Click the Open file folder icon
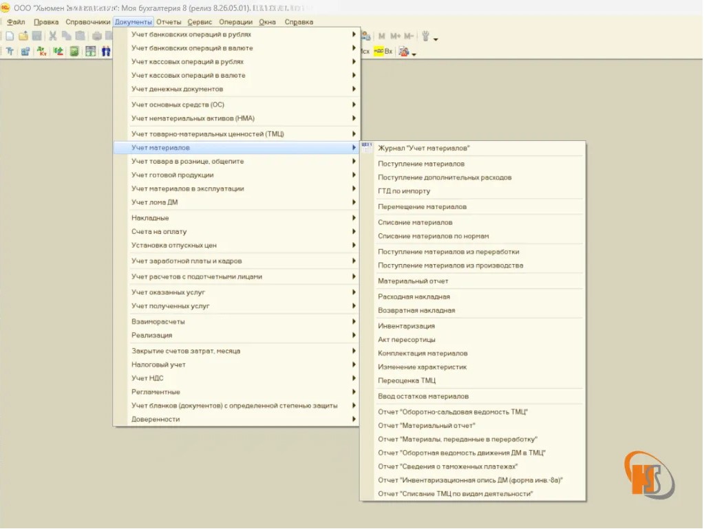The image size is (704, 529). (x=23, y=36)
